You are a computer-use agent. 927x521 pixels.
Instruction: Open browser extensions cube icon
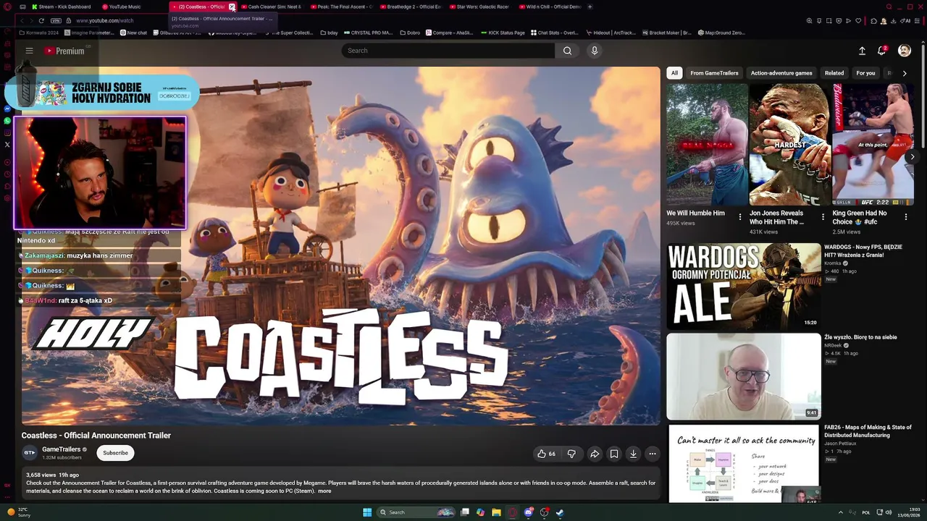[x=874, y=20]
